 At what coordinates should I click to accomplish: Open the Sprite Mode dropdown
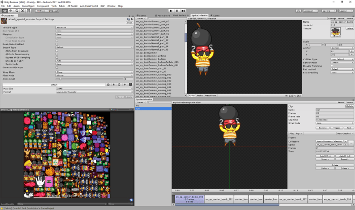pyautogui.click(x=94, y=64)
